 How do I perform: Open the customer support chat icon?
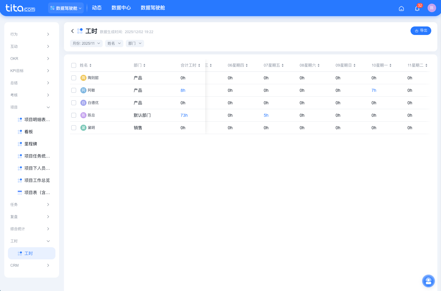[428, 281]
